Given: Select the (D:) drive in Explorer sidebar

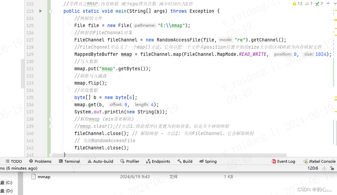Looking at the screenshot, I should pyautogui.click(x=6, y=191).
